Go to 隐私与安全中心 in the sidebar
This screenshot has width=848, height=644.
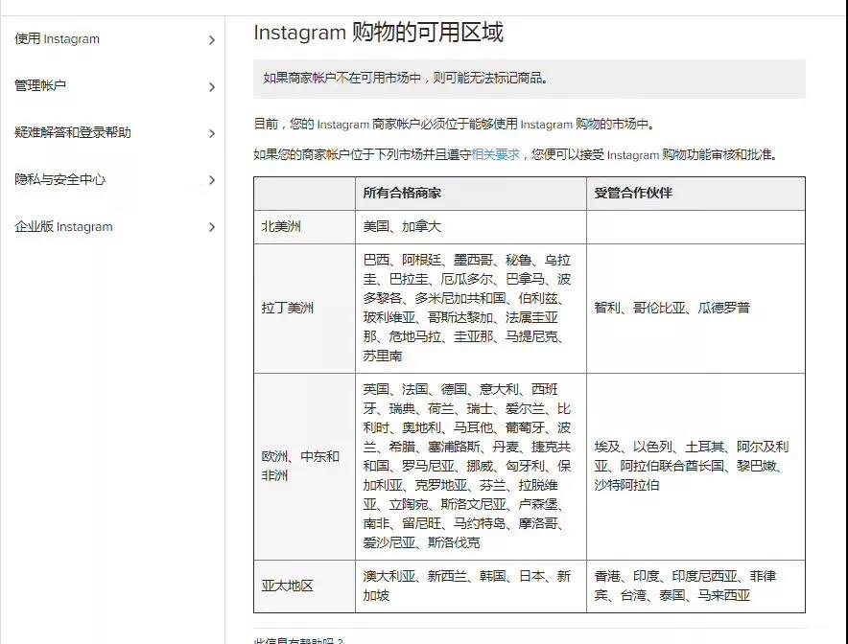click(x=59, y=179)
